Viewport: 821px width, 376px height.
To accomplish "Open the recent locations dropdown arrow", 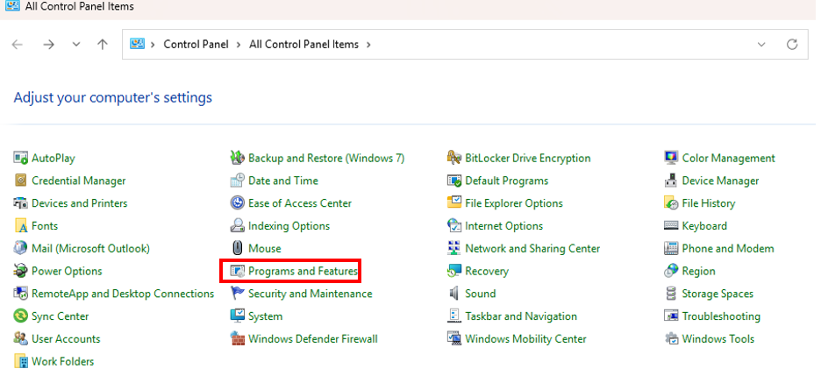I will tap(76, 44).
